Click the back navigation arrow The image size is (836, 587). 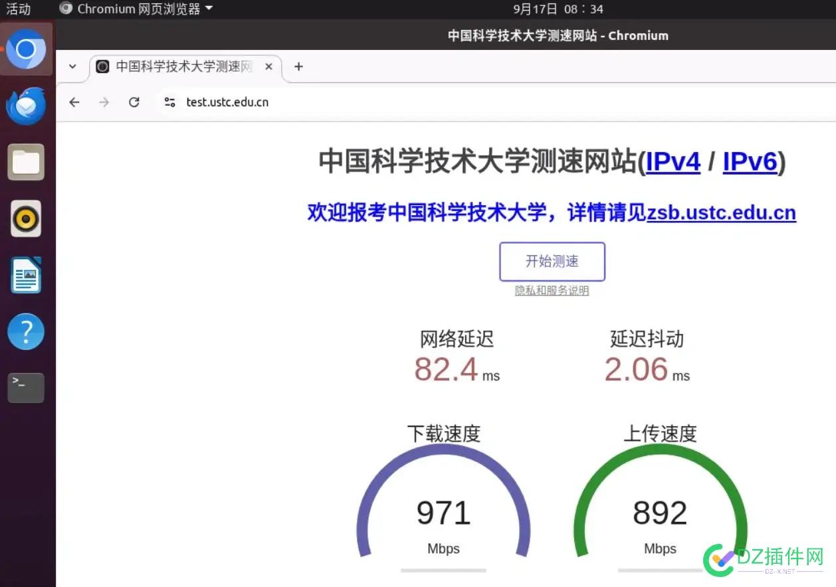coord(74,102)
